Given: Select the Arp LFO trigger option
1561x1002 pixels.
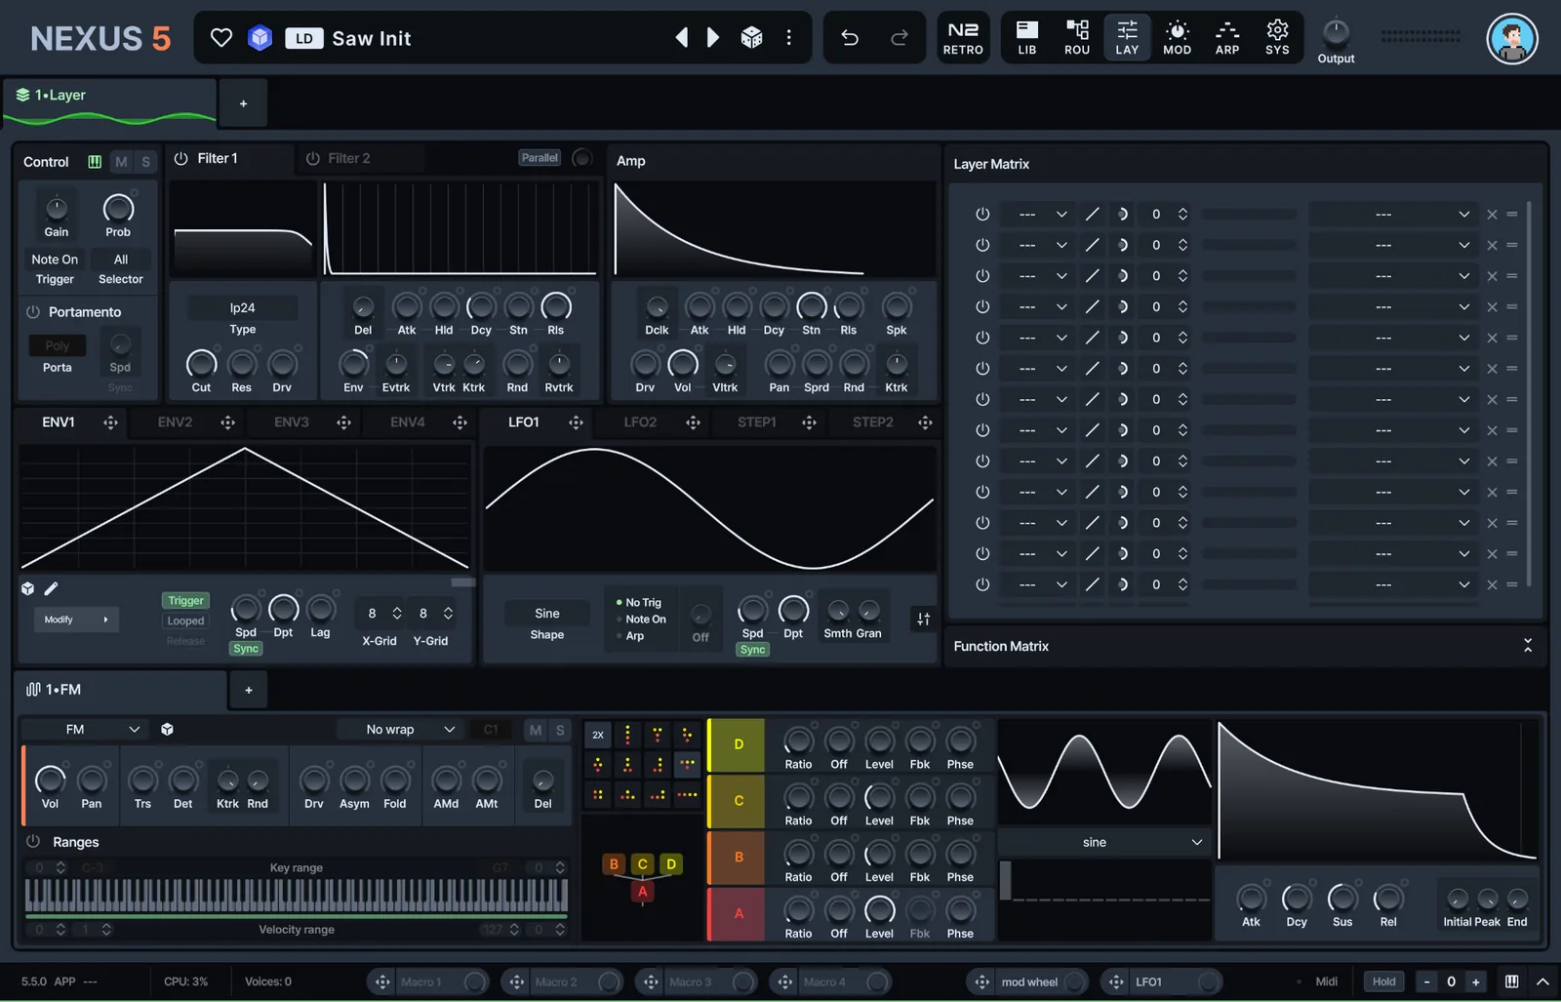Looking at the screenshot, I should tap(629, 636).
